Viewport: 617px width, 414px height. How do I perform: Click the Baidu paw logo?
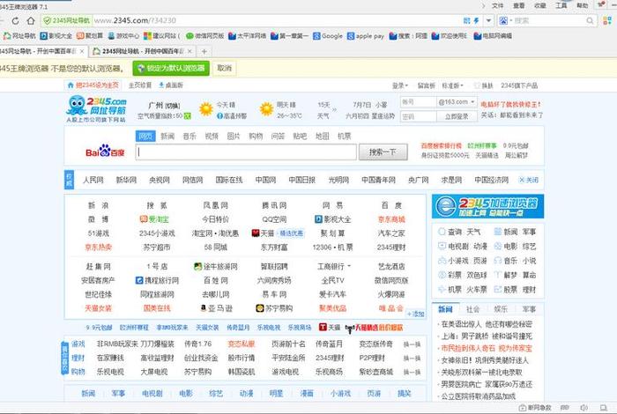coord(105,152)
